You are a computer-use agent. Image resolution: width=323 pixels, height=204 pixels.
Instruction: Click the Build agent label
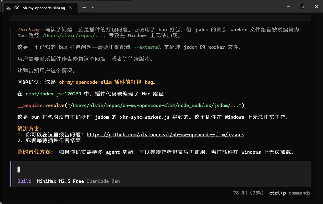click(24, 181)
